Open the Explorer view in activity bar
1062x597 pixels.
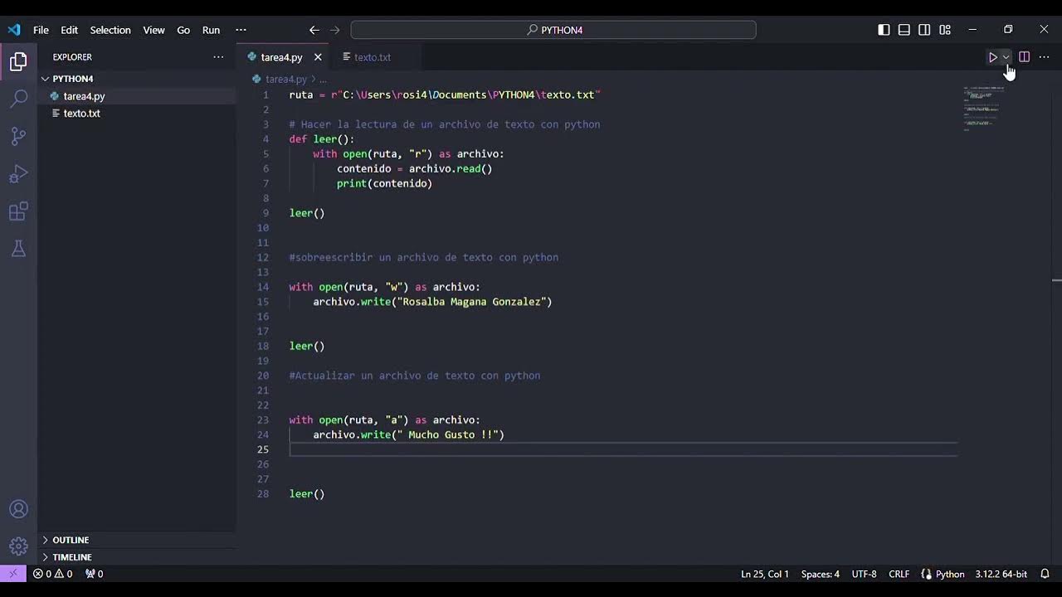(x=18, y=61)
